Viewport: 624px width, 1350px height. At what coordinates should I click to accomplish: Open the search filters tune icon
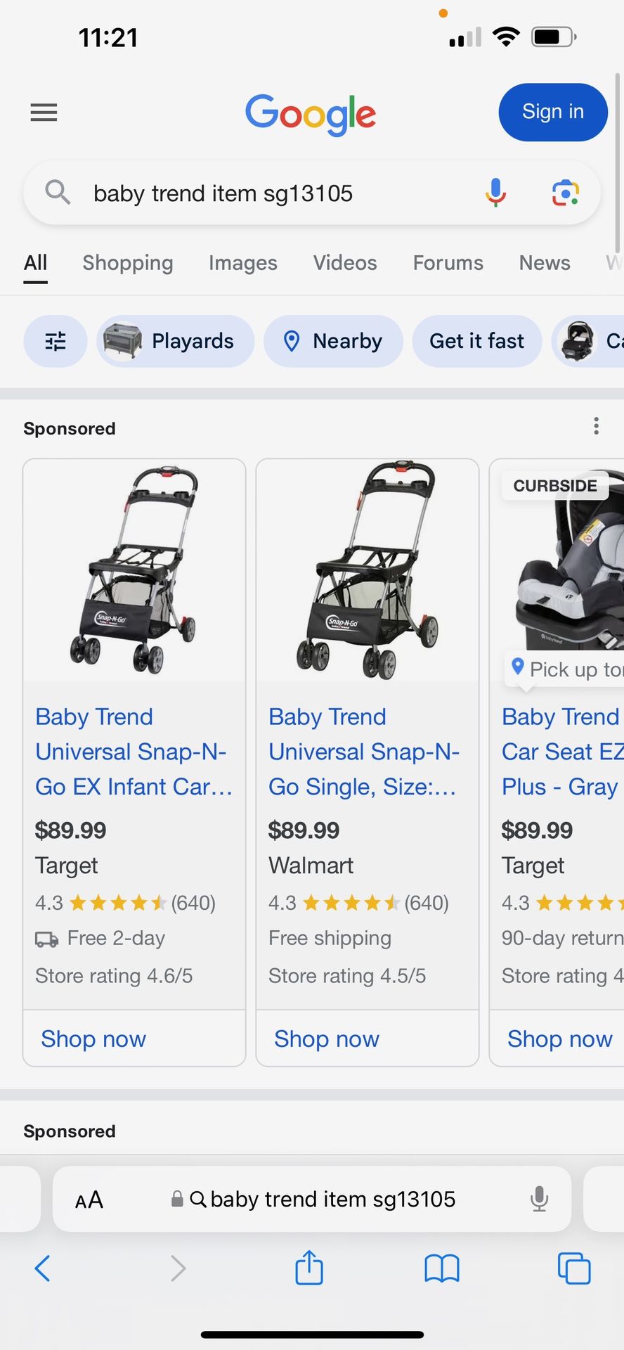[56, 341]
